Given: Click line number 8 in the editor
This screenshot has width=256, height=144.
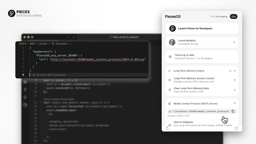Looking at the screenshot, I should click(x=23, y=74).
